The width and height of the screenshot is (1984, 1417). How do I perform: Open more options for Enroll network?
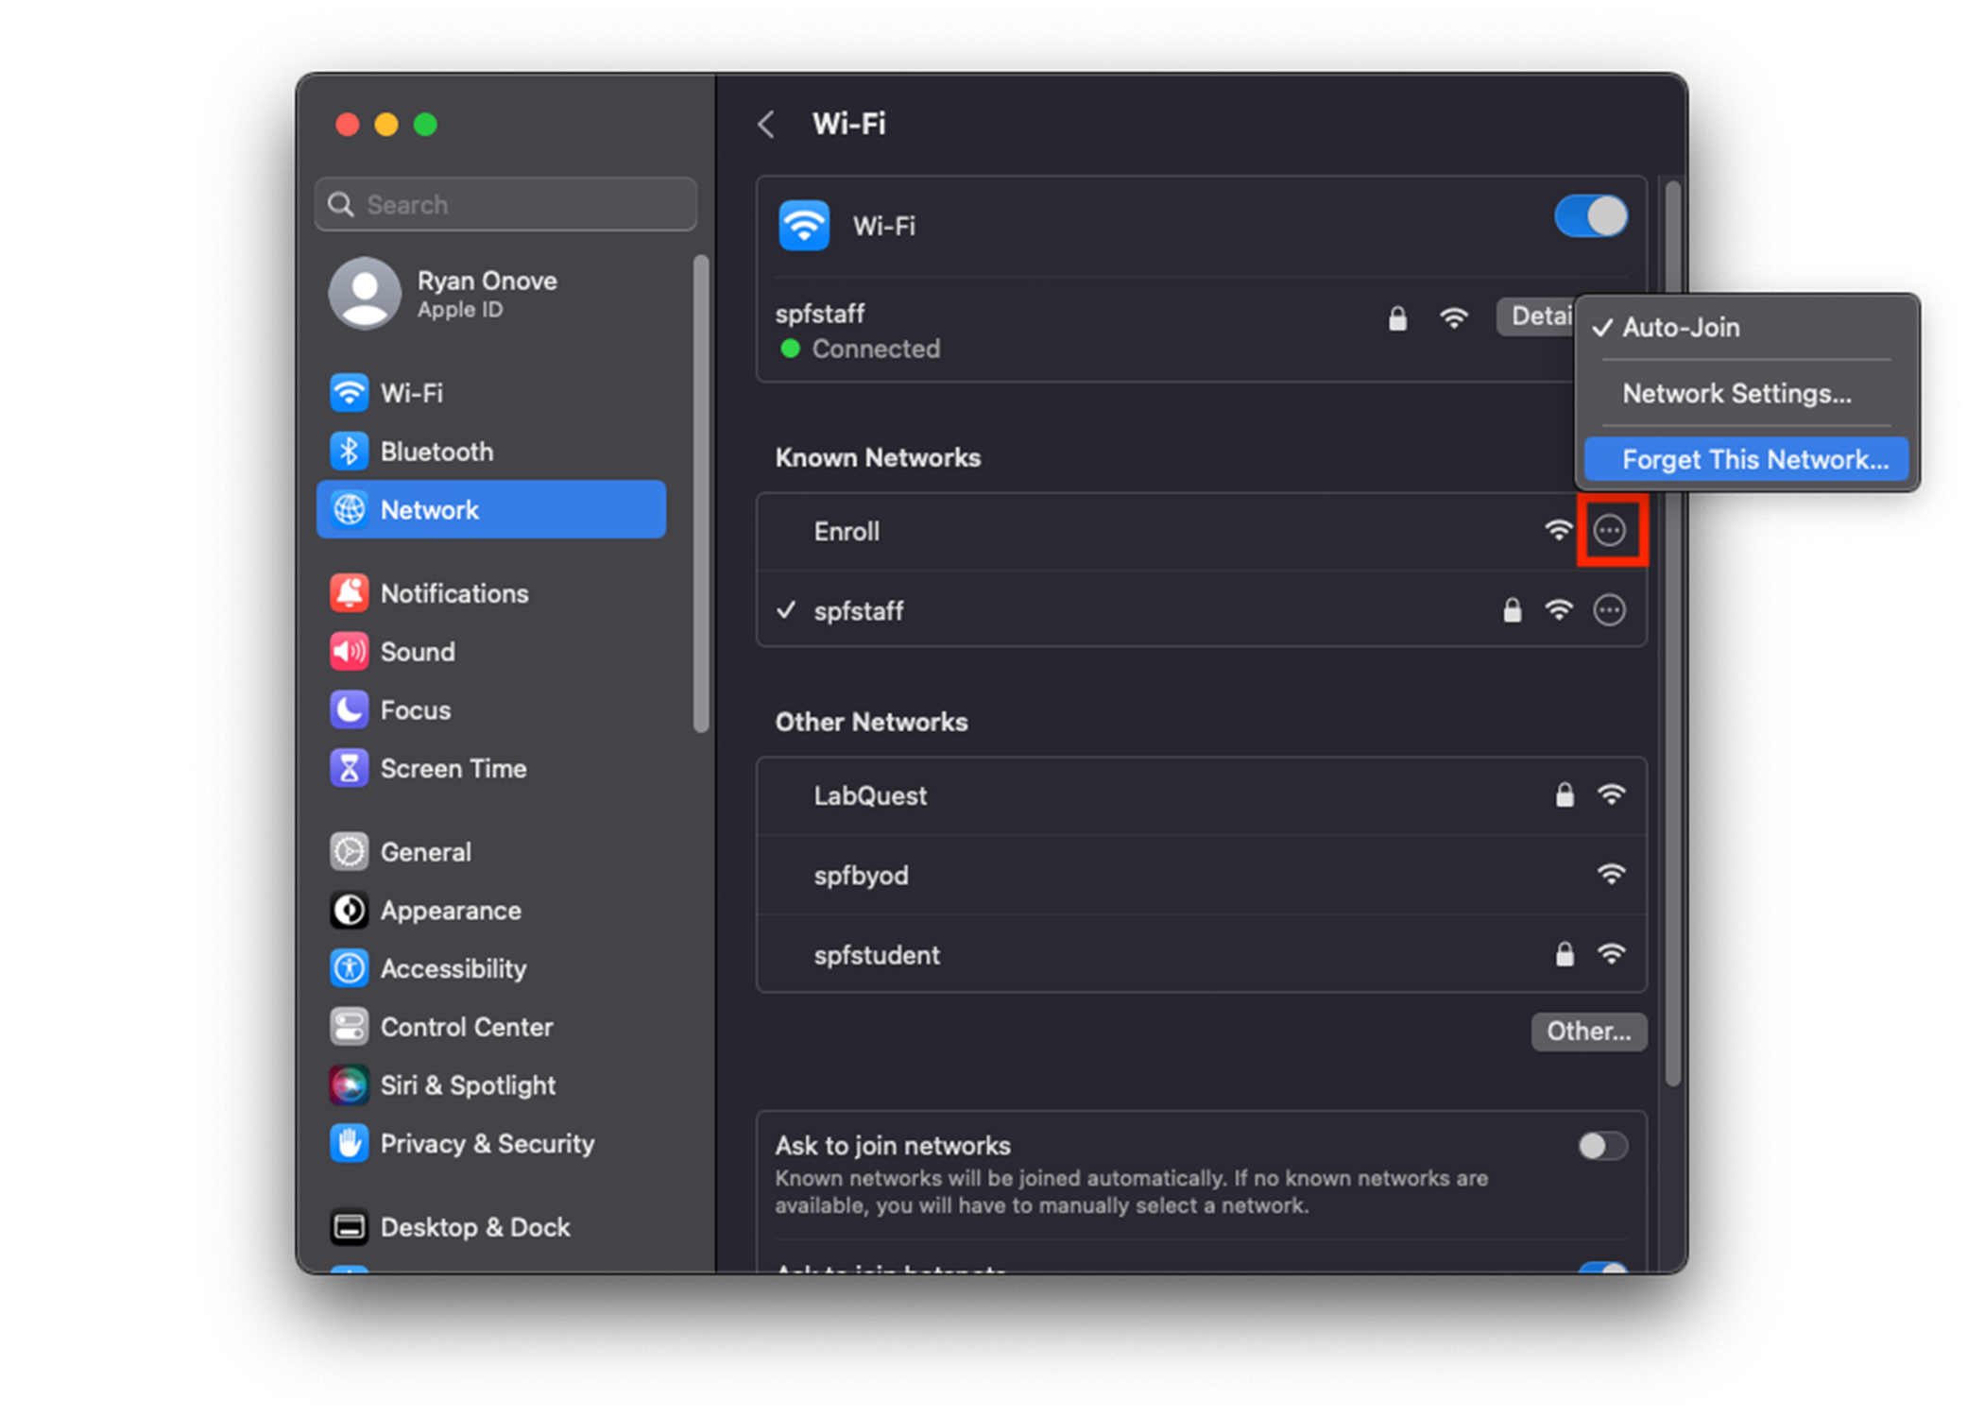pyautogui.click(x=1610, y=531)
